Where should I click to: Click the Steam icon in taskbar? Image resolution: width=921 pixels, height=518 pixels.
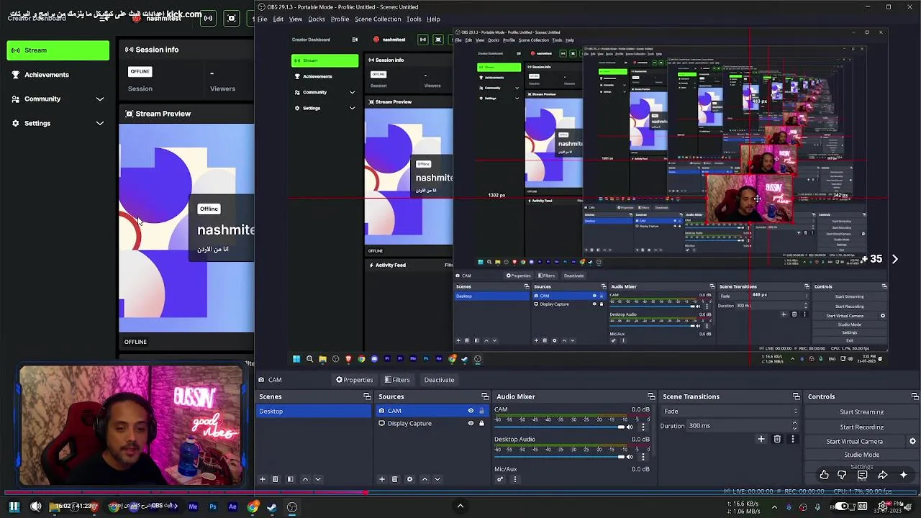pyautogui.click(x=271, y=507)
